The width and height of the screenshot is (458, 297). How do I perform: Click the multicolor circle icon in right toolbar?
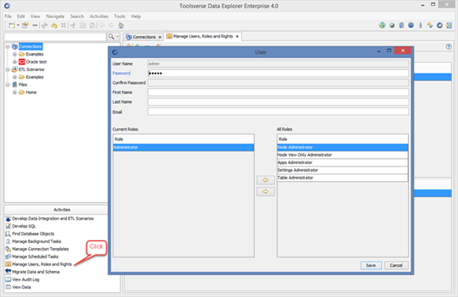[x=382, y=25]
